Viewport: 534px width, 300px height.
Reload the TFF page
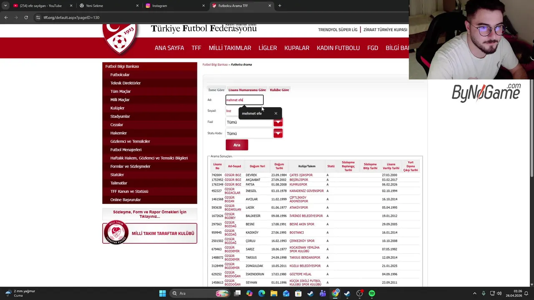click(26, 17)
